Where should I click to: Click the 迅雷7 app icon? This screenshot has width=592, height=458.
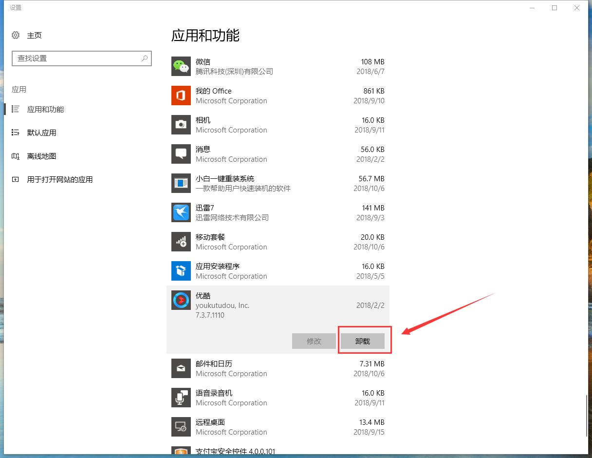(181, 212)
